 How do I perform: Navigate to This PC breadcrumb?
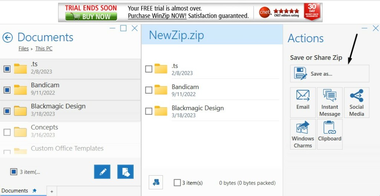tap(44, 49)
